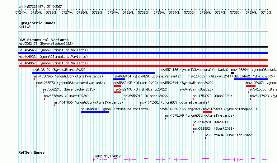Click esv3662243 (Besenbacher2015) label
The width and height of the screenshot is (277, 163).
coord(69,89)
